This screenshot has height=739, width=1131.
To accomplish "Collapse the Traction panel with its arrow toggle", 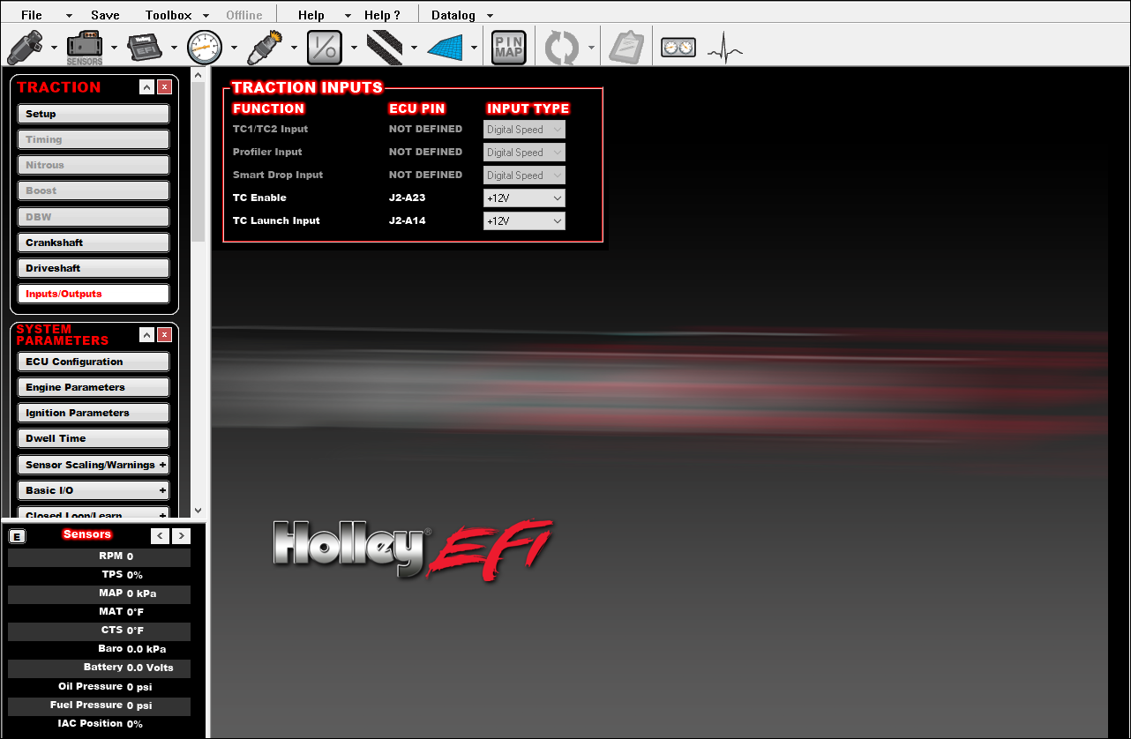I will click(146, 87).
